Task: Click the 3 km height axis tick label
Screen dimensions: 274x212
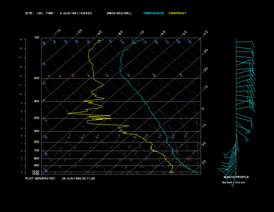Action: point(22,151)
